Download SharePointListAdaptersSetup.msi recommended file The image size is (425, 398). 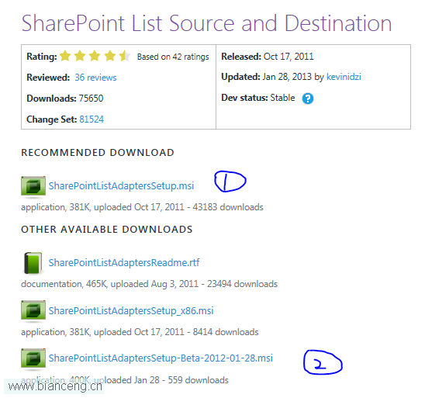coord(121,186)
